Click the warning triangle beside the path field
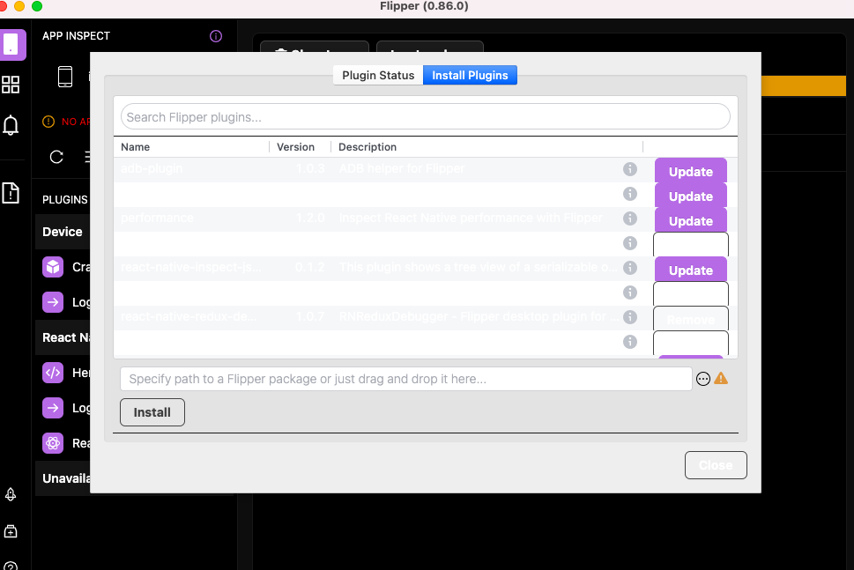The height and width of the screenshot is (570, 854). pos(722,378)
